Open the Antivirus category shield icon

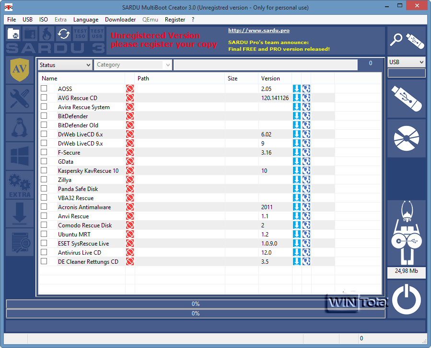[19, 70]
